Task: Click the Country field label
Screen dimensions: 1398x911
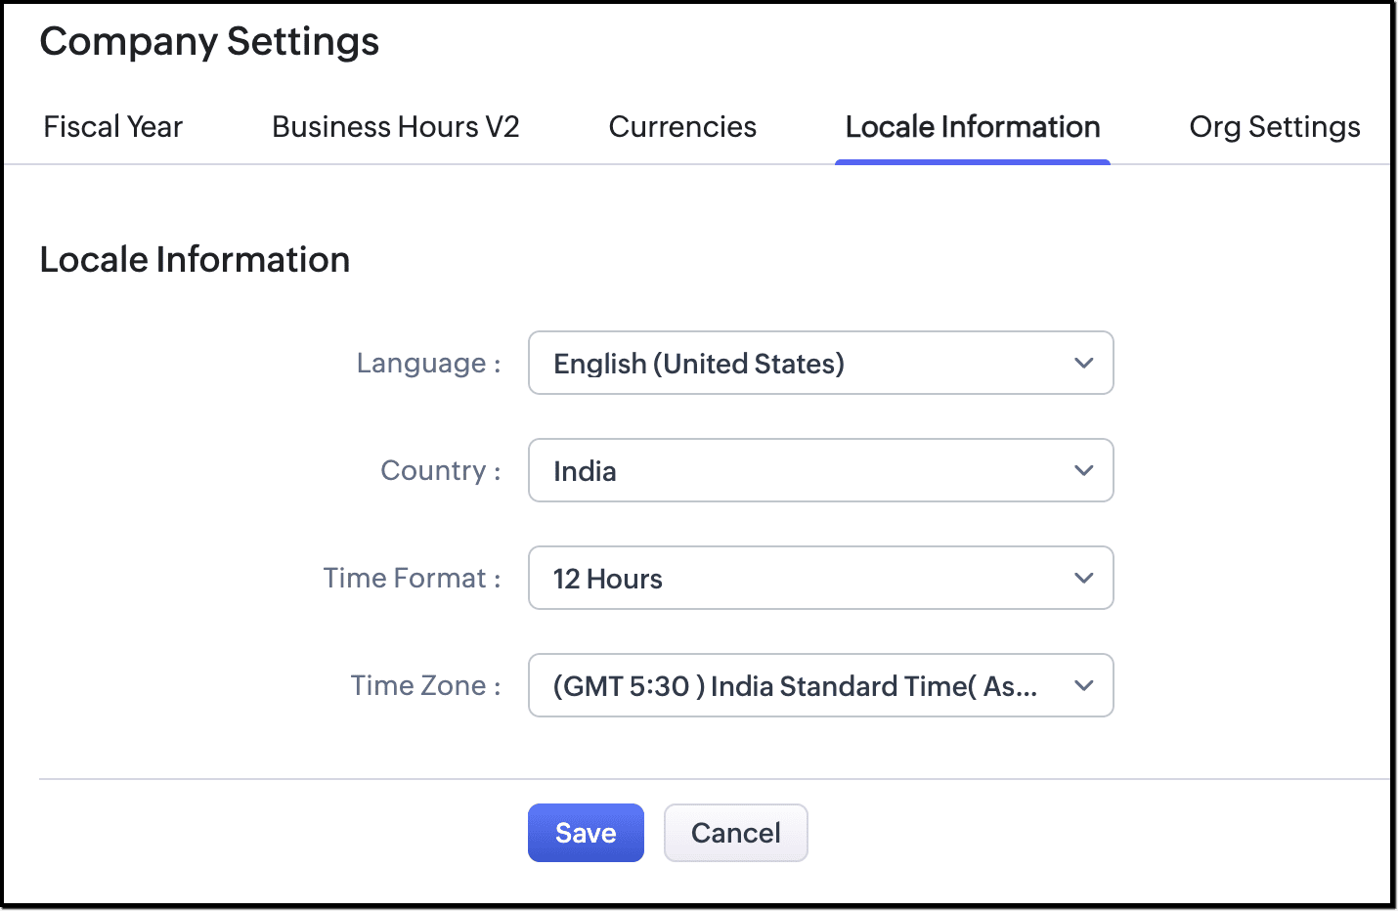Action: 441,471
